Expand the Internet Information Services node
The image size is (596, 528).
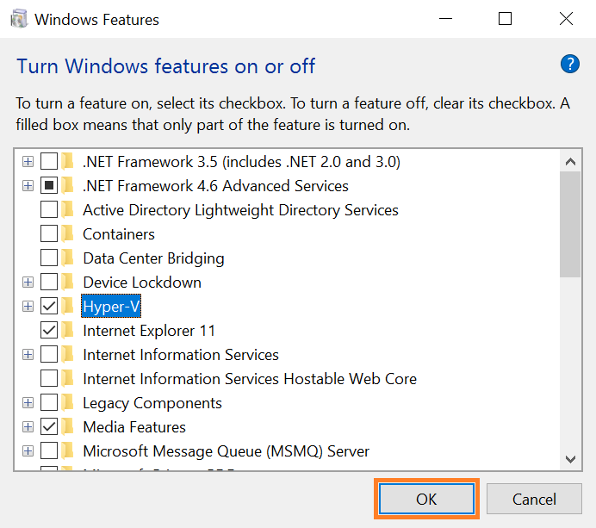pyautogui.click(x=28, y=355)
